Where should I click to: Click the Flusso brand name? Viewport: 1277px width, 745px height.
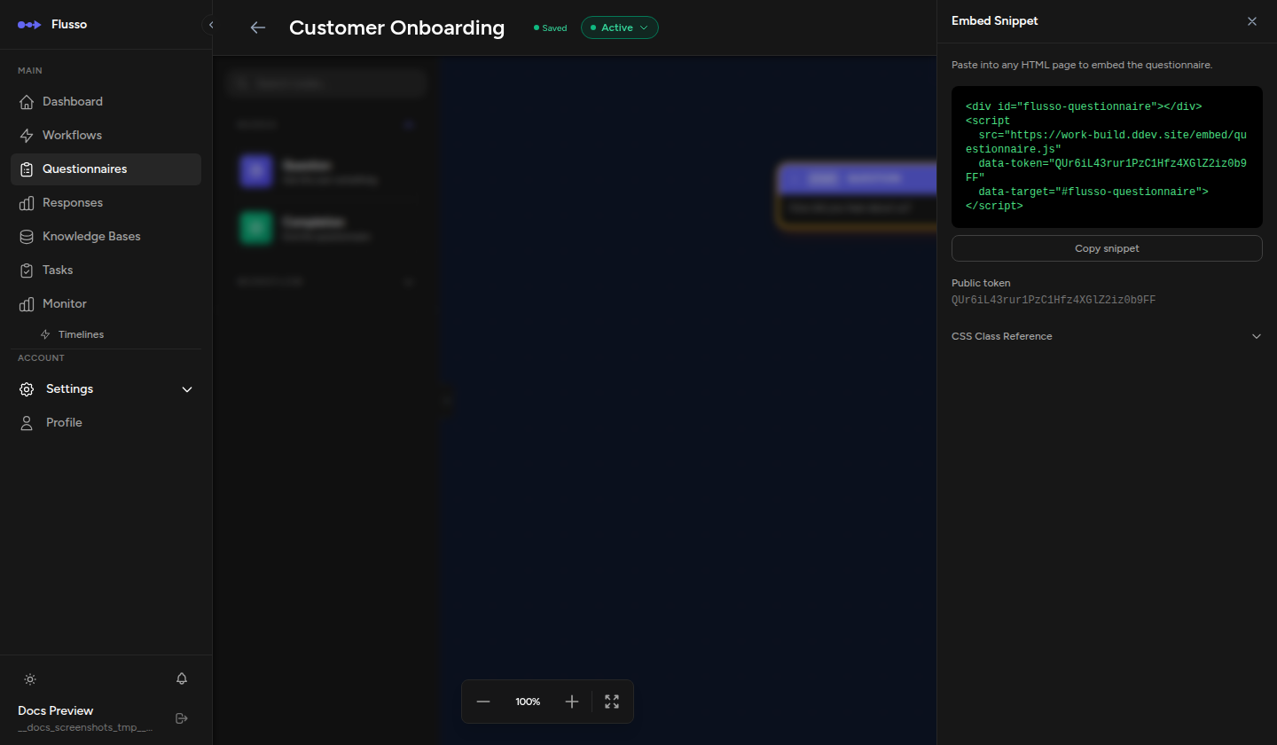[x=69, y=25]
